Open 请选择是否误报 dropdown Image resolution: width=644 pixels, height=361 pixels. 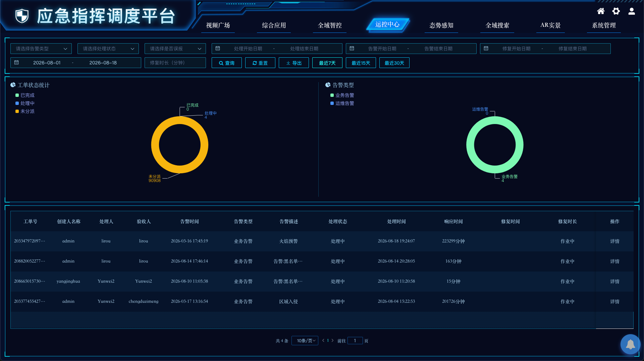pyautogui.click(x=175, y=49)
